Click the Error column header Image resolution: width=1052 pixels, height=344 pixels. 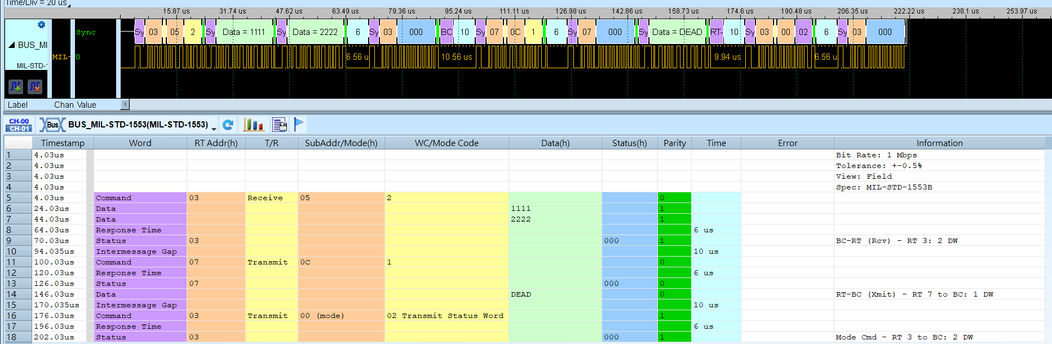788,143
